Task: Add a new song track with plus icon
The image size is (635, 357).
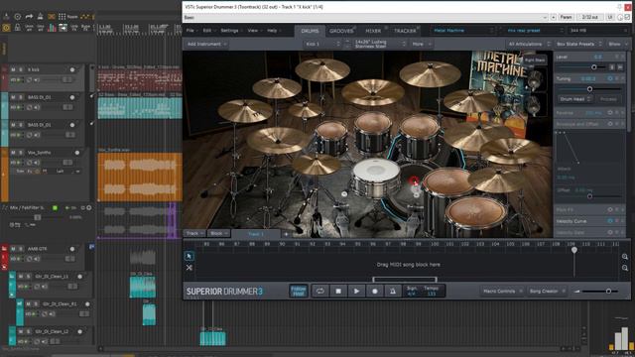Action: point(286,234)
